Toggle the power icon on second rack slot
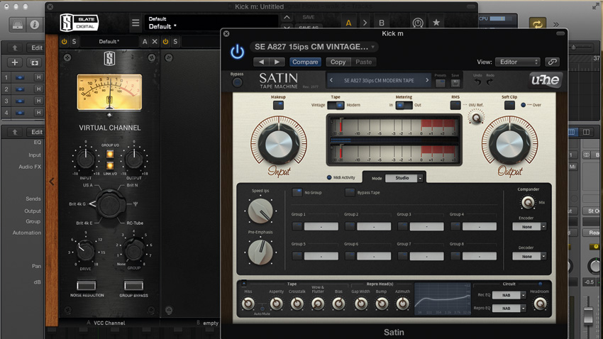603x339 pixels. [x=165, y=42]
